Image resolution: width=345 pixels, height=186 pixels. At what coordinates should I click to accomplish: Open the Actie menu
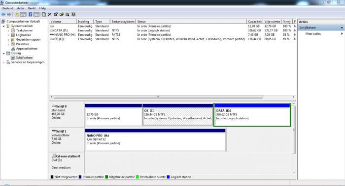pyautogui.click(x=21, y=8)
